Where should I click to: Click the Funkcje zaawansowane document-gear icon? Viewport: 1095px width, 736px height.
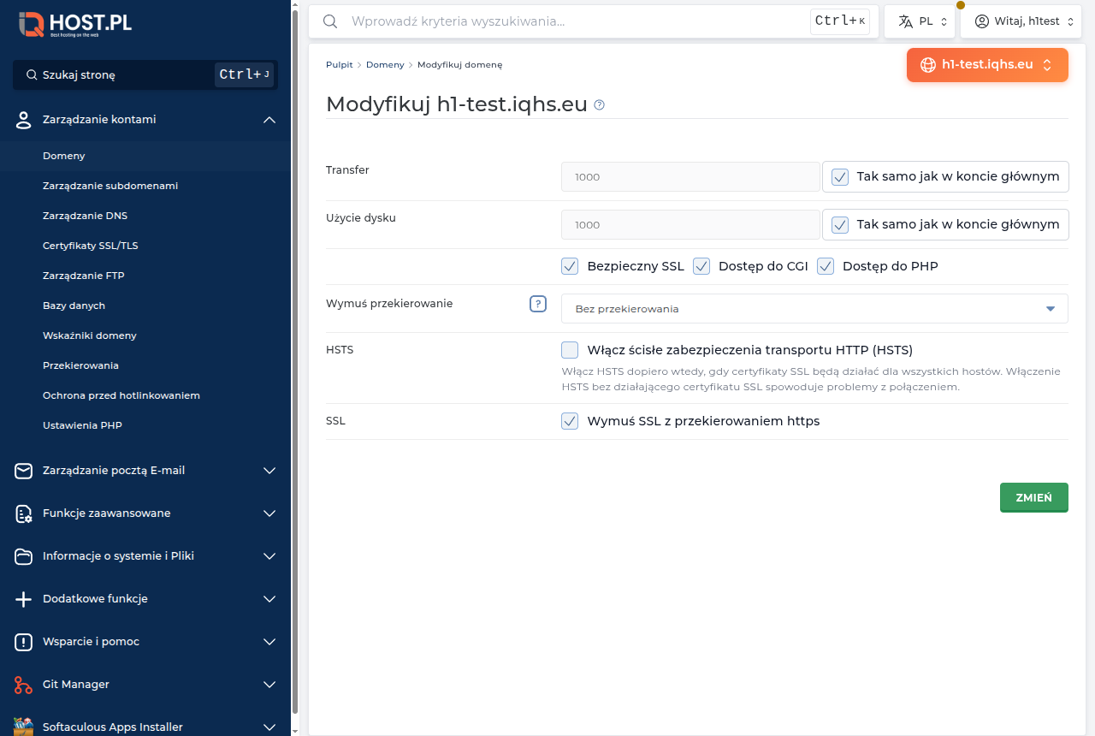(24, 513)
